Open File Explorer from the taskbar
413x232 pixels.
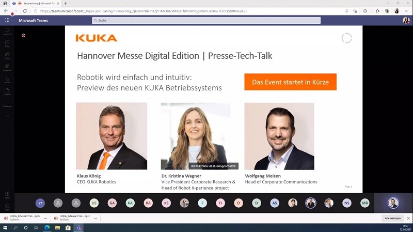[x=57, y=227]
